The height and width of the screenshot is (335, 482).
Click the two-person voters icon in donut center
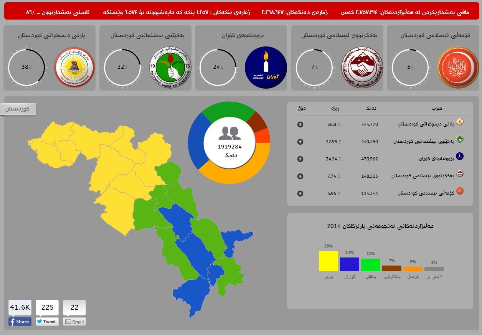(x=229, y=133)
